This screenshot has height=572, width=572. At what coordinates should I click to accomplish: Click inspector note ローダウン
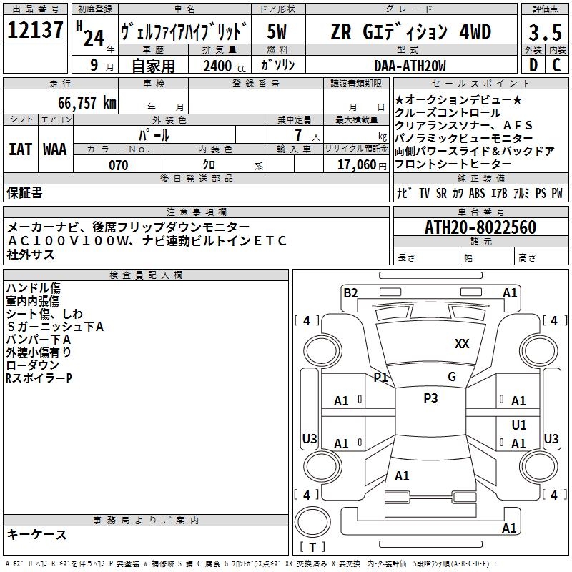32,365
